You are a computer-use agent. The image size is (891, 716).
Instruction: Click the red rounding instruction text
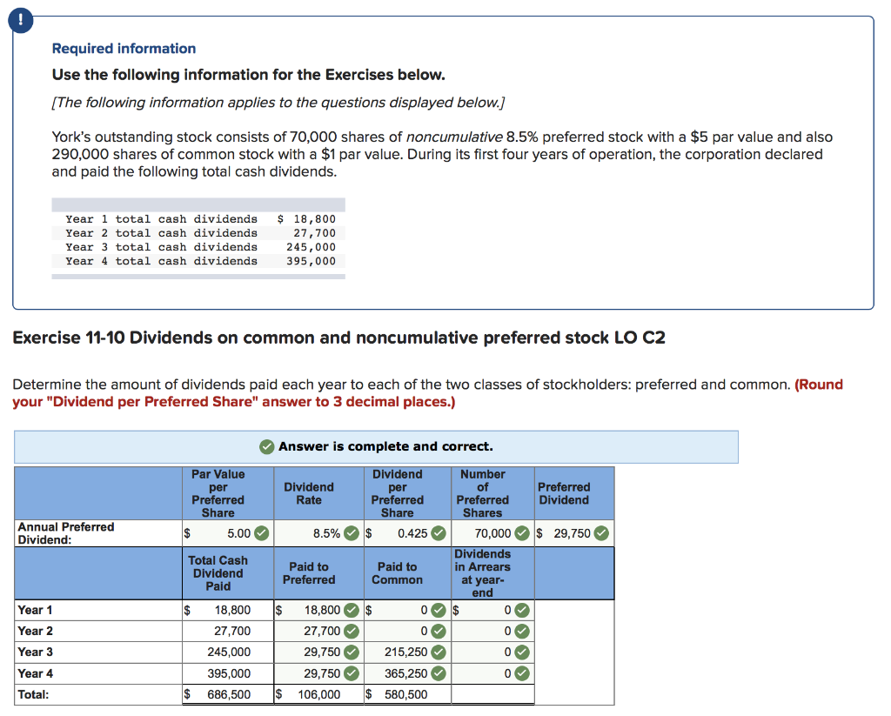click(427, 393)
